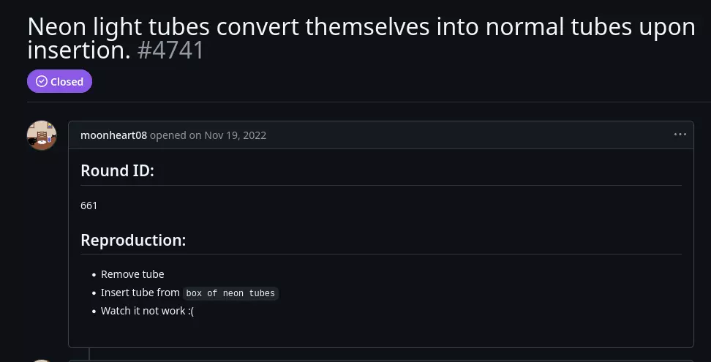
Task: Click the 'Insert tube from' text
Action: (140, 293)
